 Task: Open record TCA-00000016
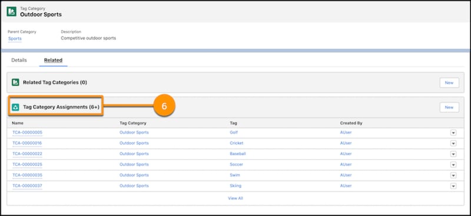27,143
